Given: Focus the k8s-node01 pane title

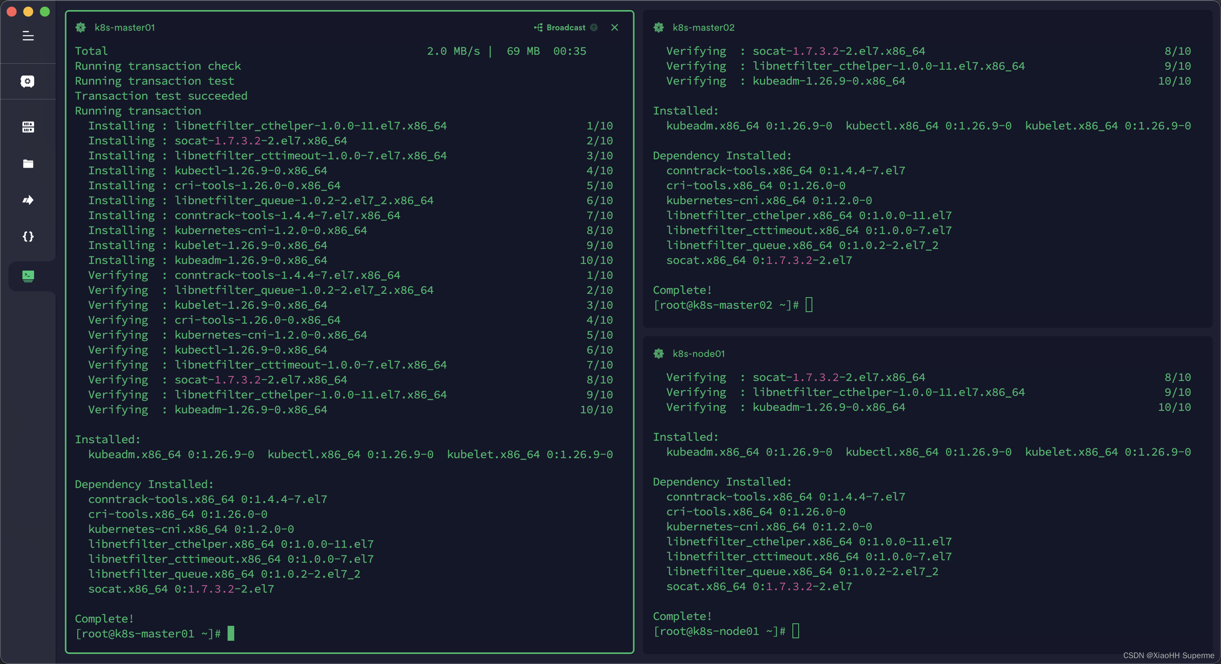Looking at the screenshot, I should (x=699, y=354).
